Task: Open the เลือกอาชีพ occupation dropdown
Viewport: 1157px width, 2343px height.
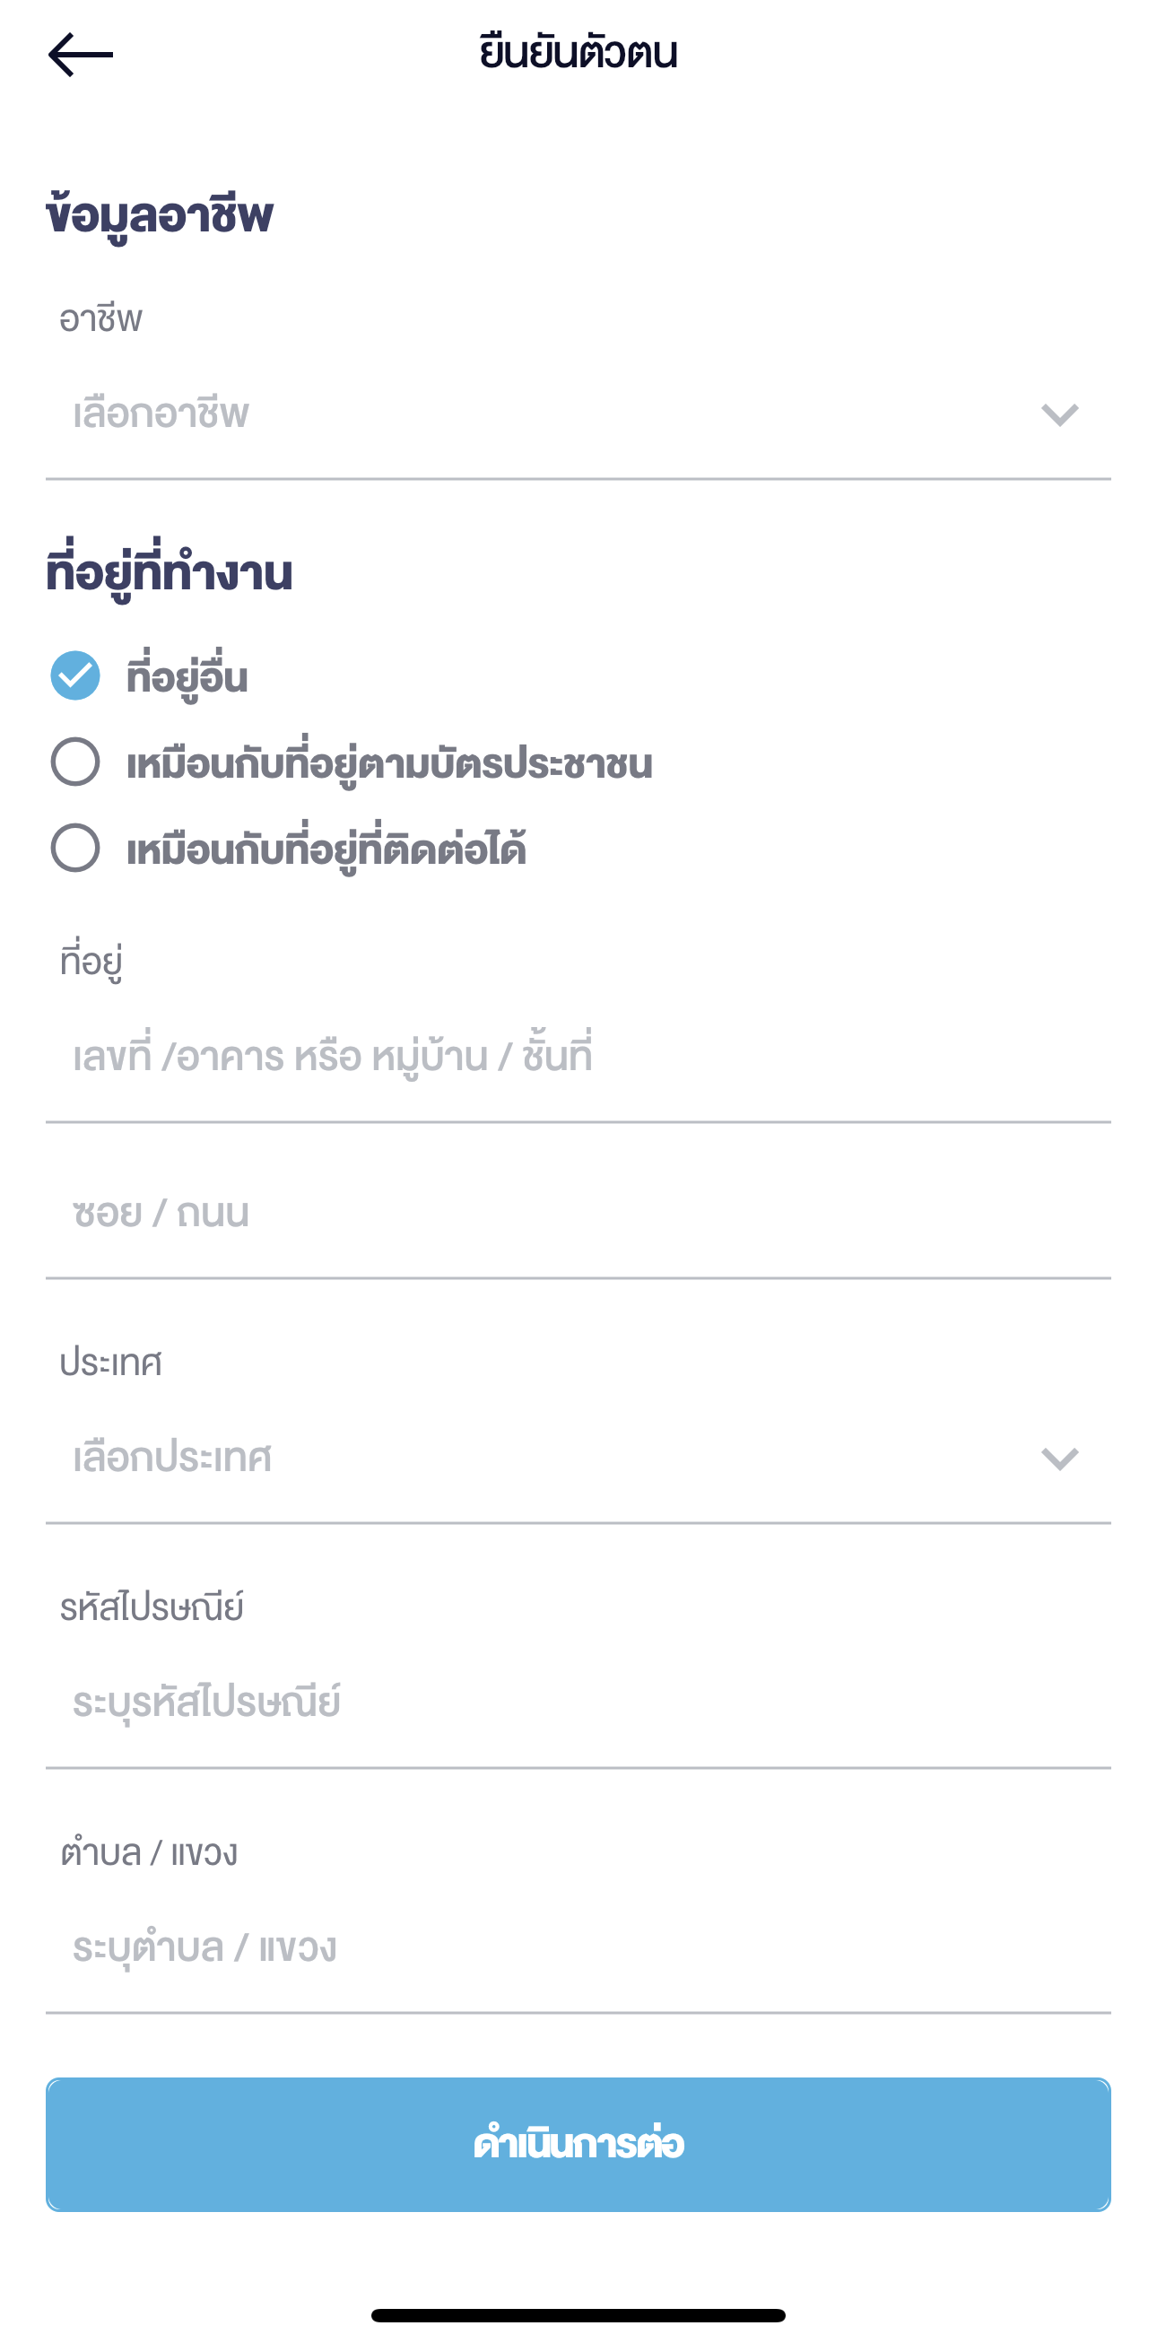Action: 545,414
